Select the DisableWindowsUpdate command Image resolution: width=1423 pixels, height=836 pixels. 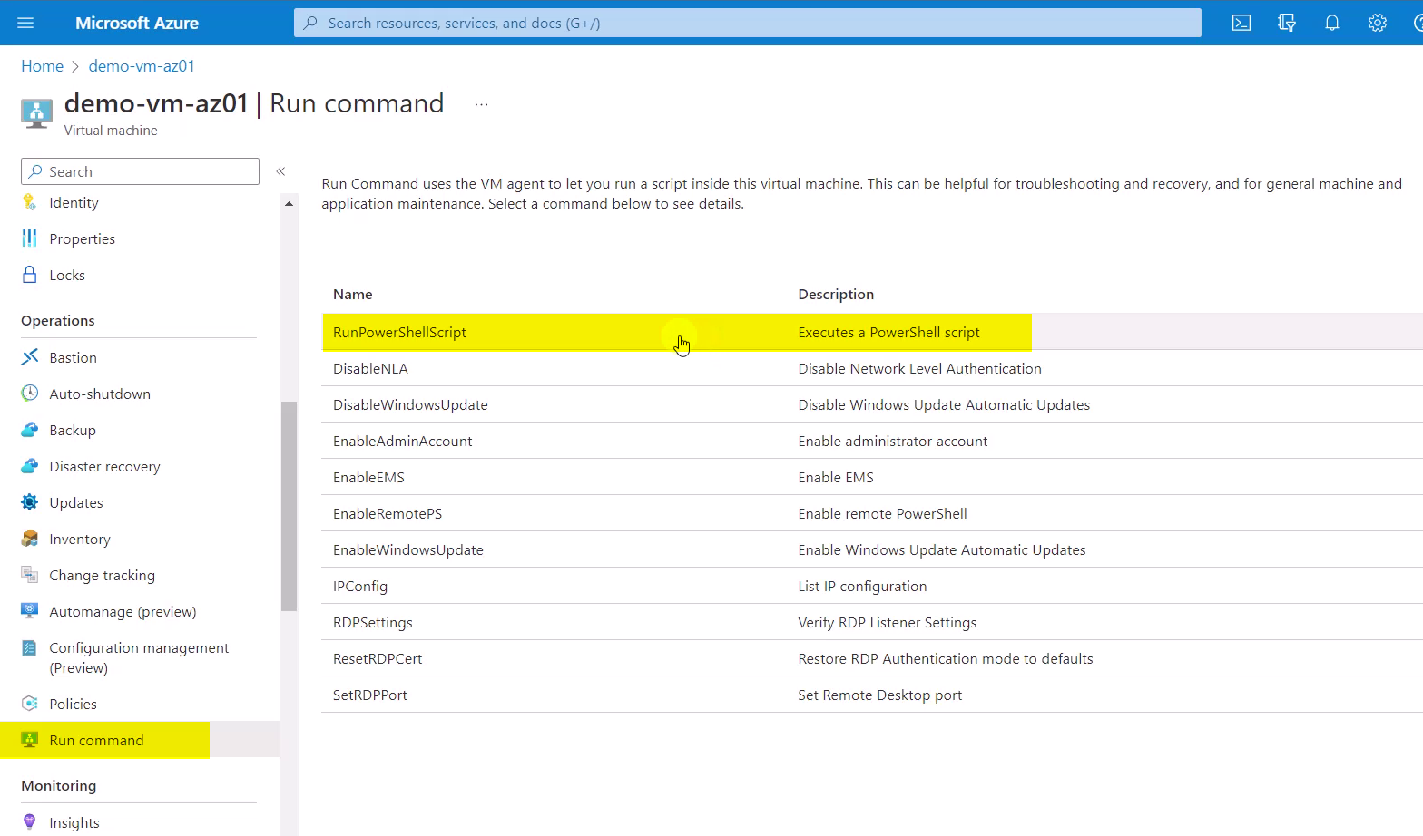click(872, 404)
